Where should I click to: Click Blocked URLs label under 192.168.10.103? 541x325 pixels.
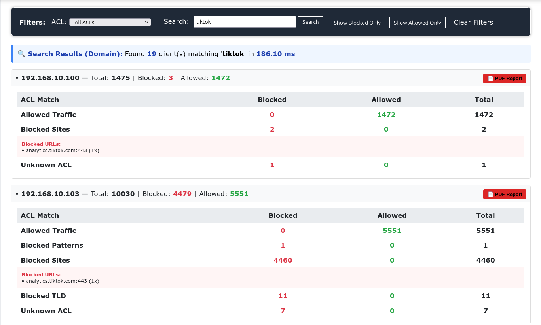(x=41, y=274)
